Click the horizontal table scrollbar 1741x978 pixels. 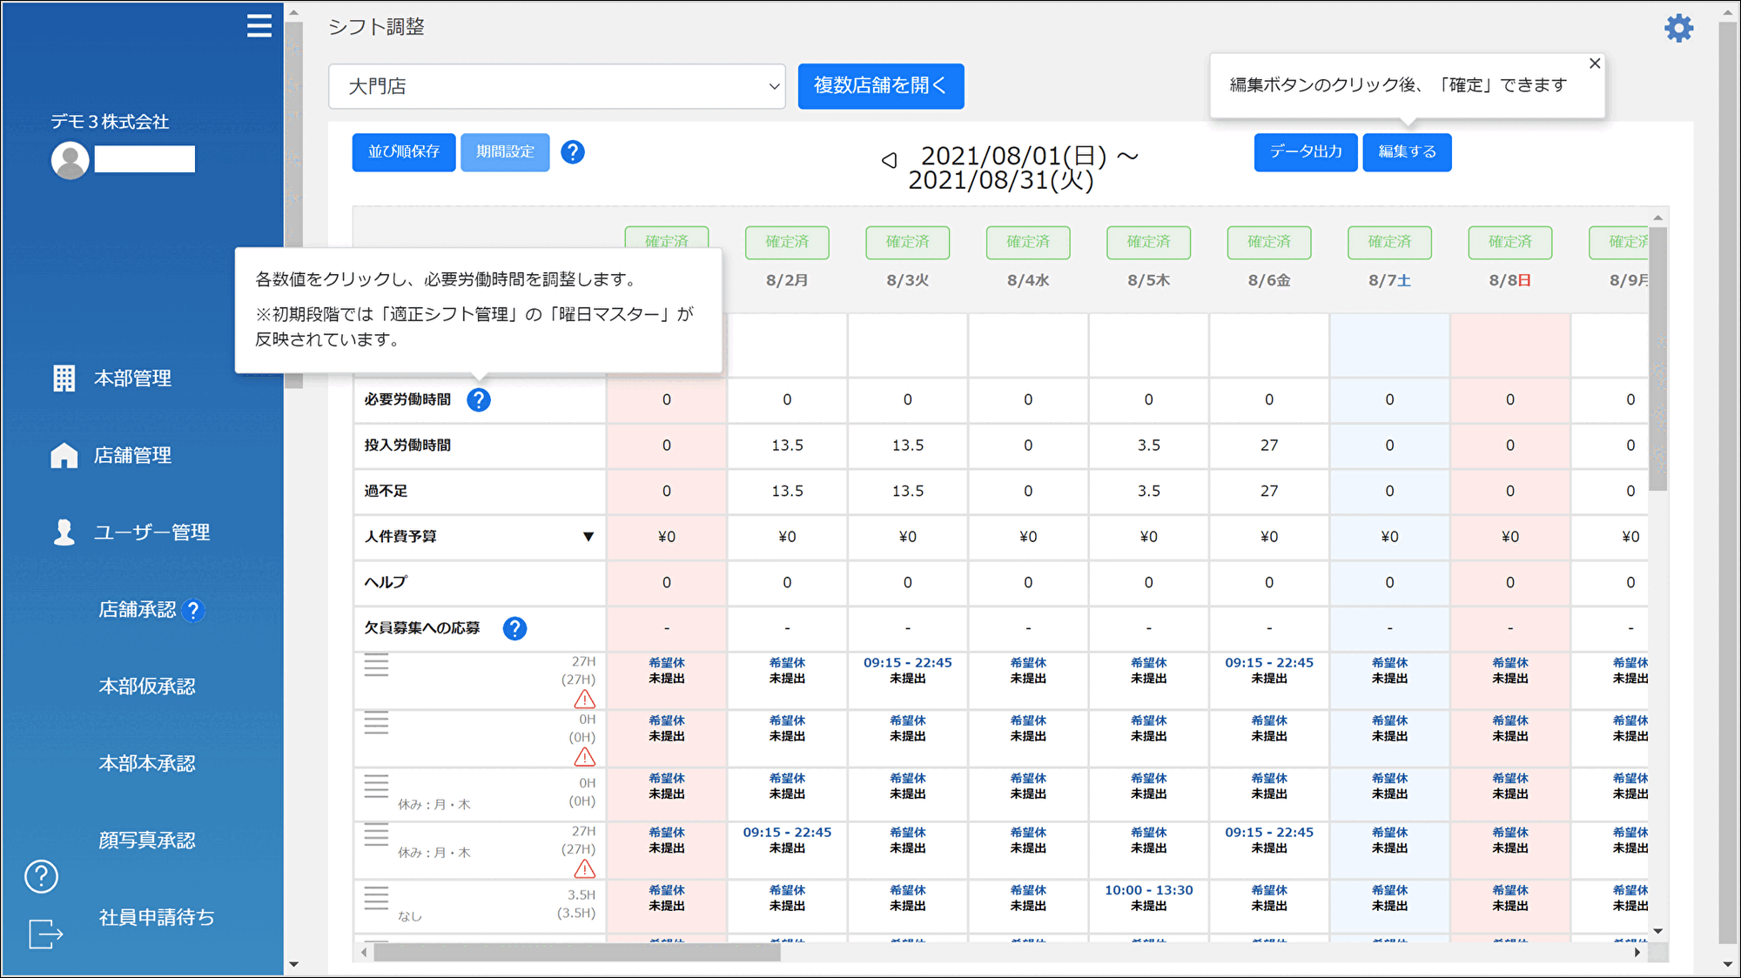click(x=576, y=953)
